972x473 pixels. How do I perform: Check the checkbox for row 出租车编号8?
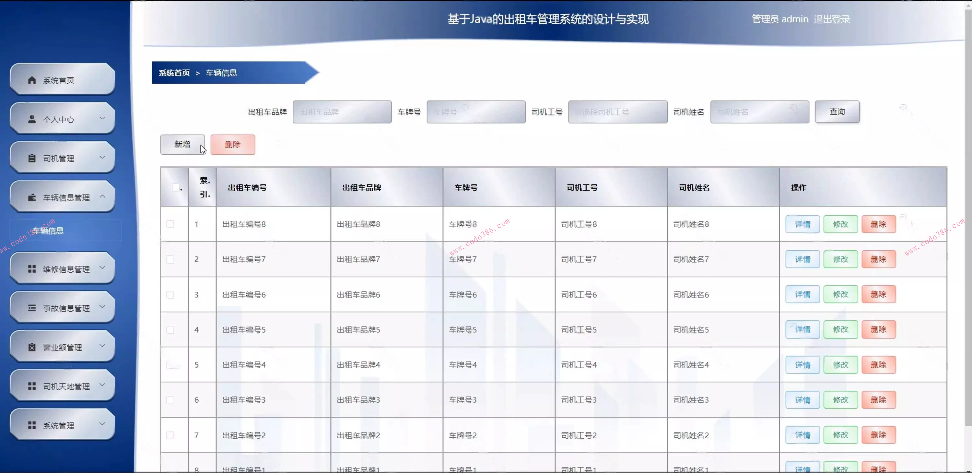coord(170,224)
